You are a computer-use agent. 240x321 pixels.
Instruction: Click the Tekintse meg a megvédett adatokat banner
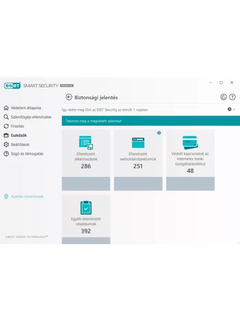(151, 121)
